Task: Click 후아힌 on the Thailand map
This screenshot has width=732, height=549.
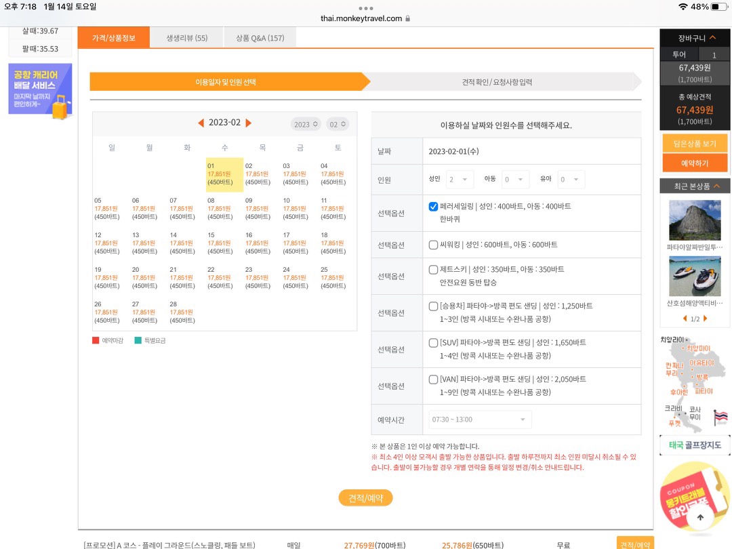Action: tap(678, 392)
